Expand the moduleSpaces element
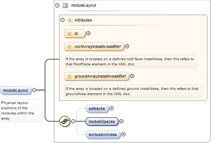This screenshot has height=143, width=211. pyautogui.click(x=122, y=121)
